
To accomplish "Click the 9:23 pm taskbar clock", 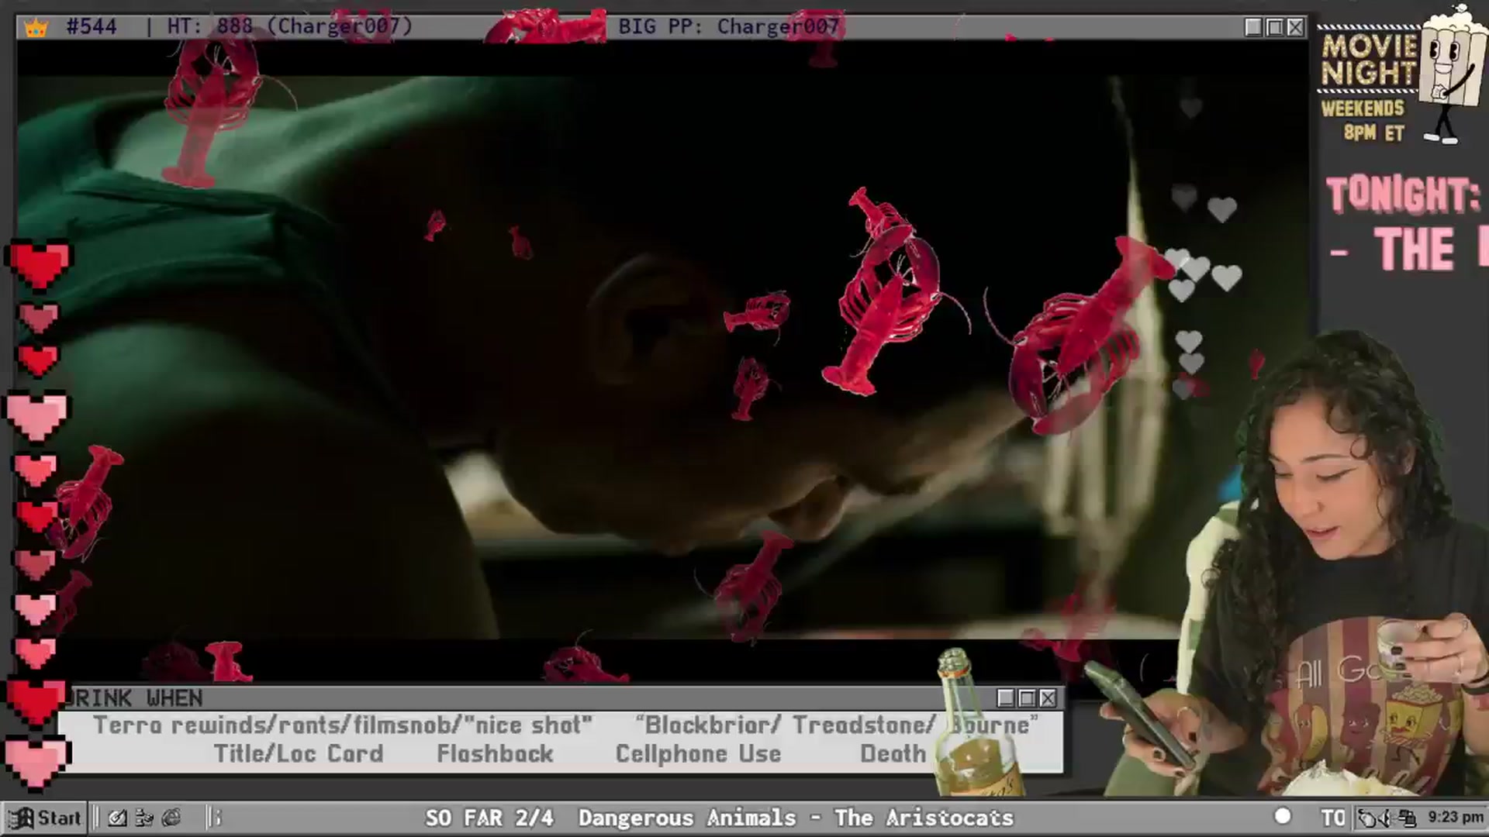I will pos(1456,817).
